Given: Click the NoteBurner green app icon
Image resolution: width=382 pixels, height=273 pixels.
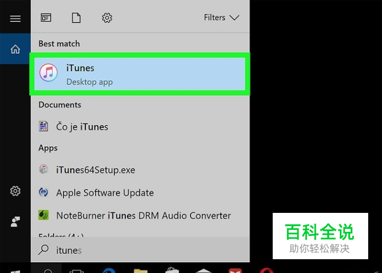Looking at the screenshot, I should pos(44,215).
